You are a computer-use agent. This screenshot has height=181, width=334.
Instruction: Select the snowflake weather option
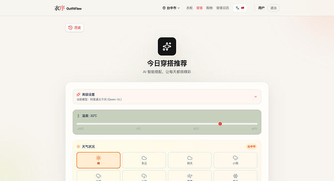(235, 176)
